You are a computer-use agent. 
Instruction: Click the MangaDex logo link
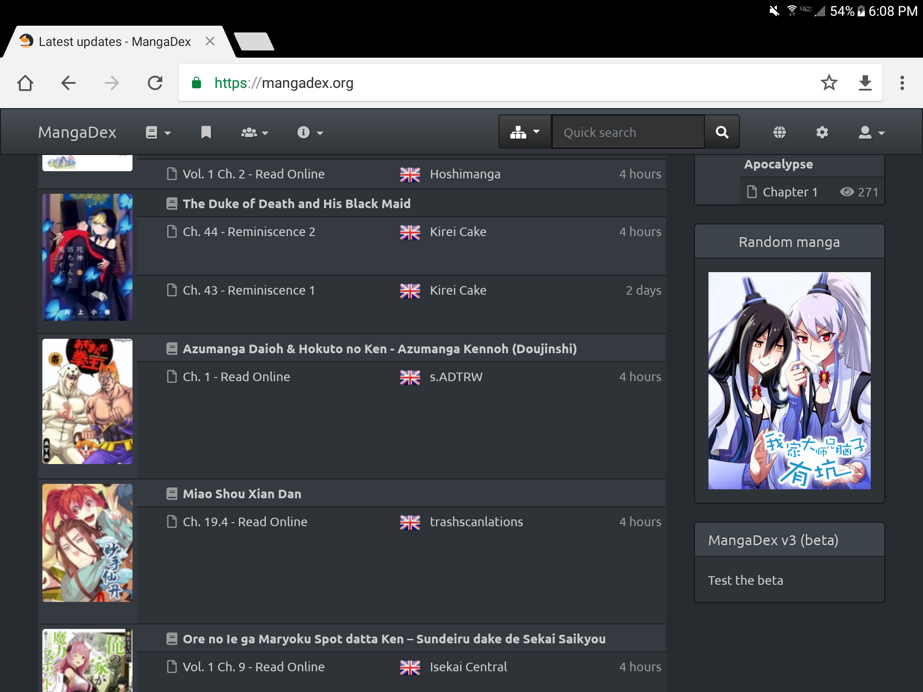tap(77, 132)
